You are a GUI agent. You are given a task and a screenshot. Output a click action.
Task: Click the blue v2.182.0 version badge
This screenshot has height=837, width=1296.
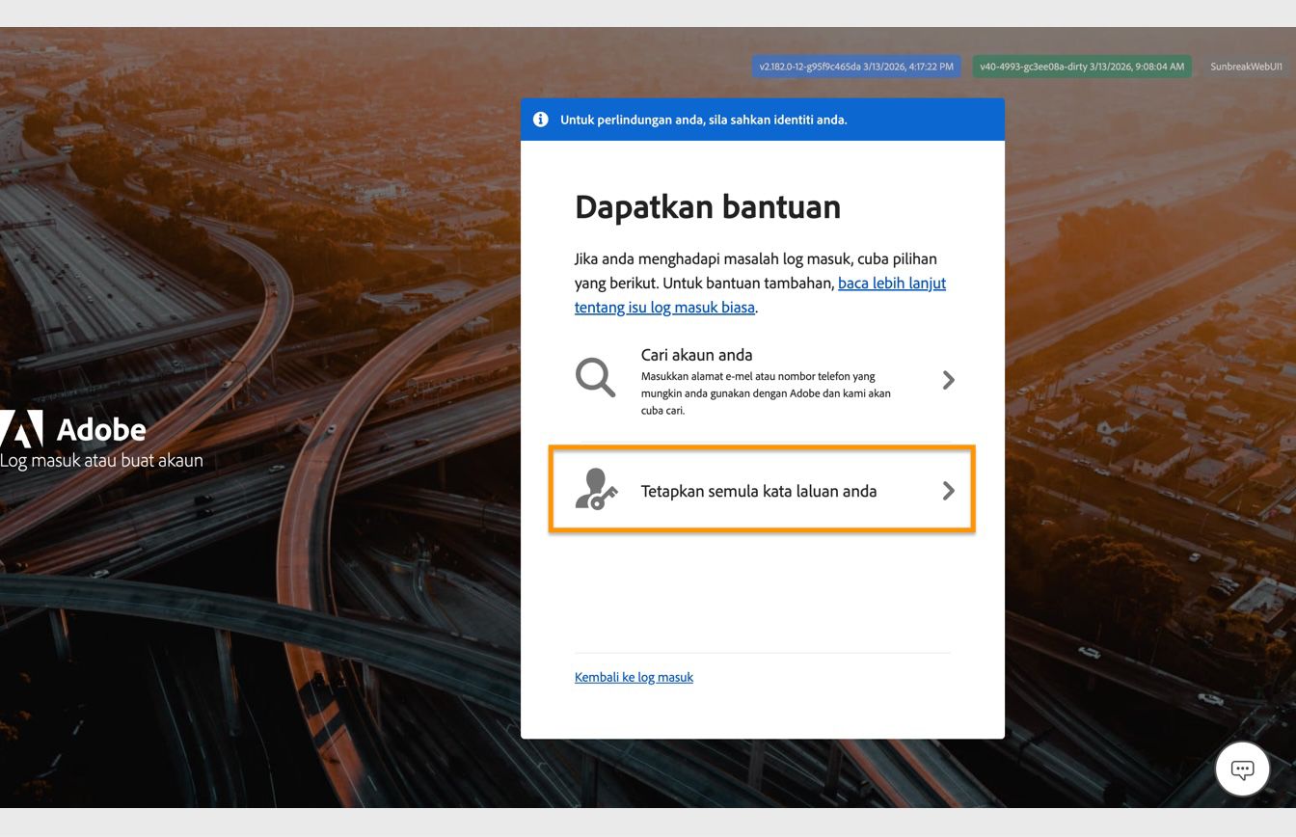tap(854, 67)
